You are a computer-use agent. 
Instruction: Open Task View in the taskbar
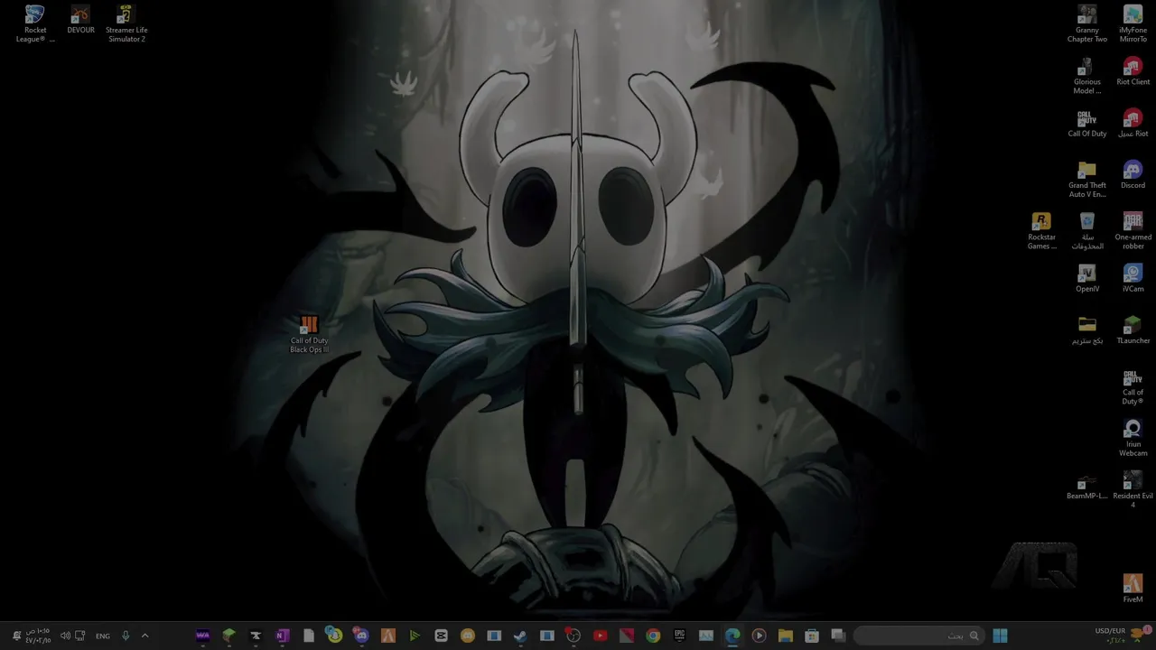tap(837, 636)
